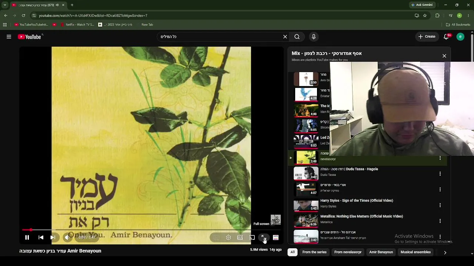Image resolution: width=474 pixels, height=266 pixels.
Task: Open the 3:42 Avraham Tal video thumbnail
Action: (306, 236)
